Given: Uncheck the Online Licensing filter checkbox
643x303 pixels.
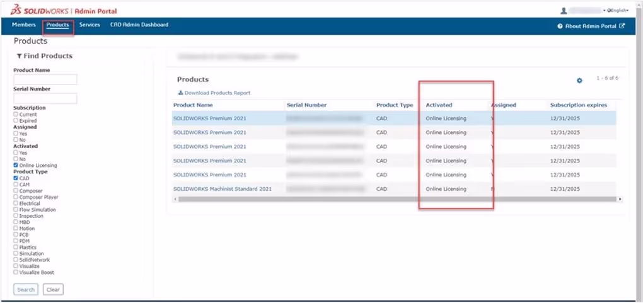Looking at the screenshot, I should (x=16, y=165).
